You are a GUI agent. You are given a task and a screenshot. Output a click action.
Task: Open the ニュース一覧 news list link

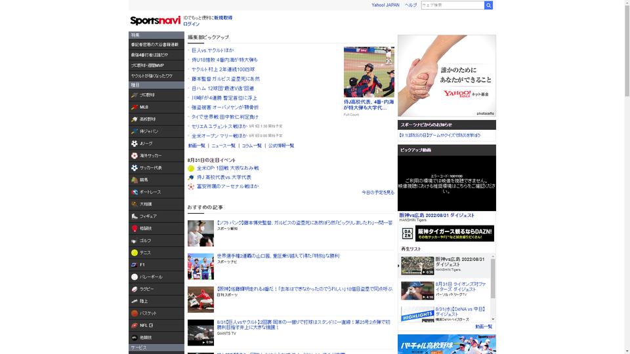coord(223,146)
